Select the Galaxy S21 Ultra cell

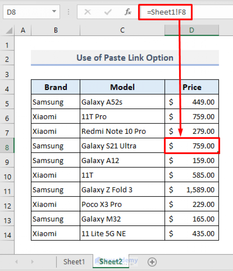pos(122,146)
